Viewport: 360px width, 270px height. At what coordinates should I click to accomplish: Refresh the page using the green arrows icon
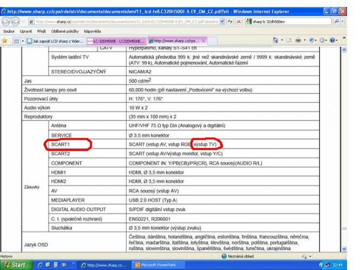[x=230, y=22]
